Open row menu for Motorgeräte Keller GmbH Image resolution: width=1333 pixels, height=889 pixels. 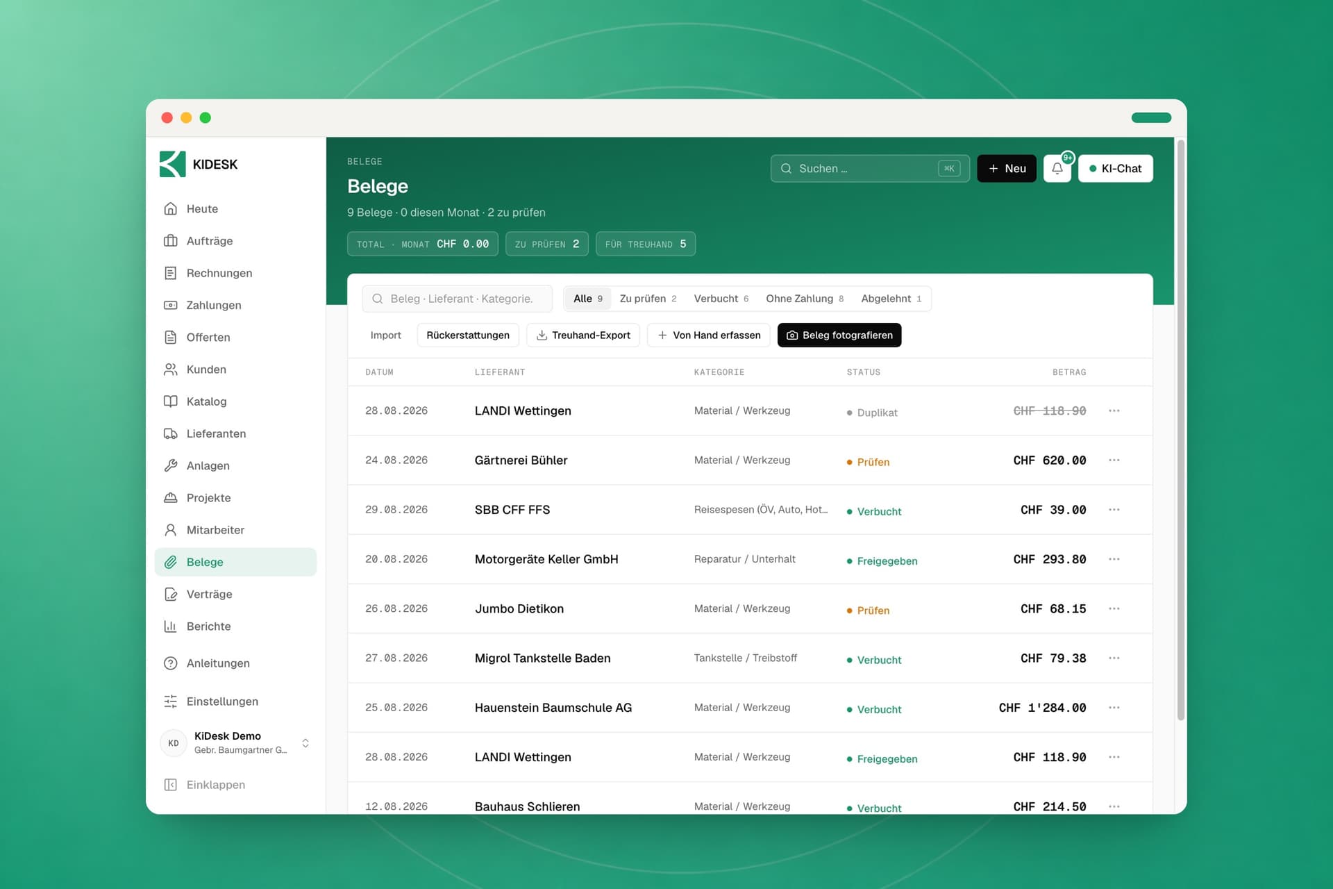pyautogui.click(x=1114, y=559)
